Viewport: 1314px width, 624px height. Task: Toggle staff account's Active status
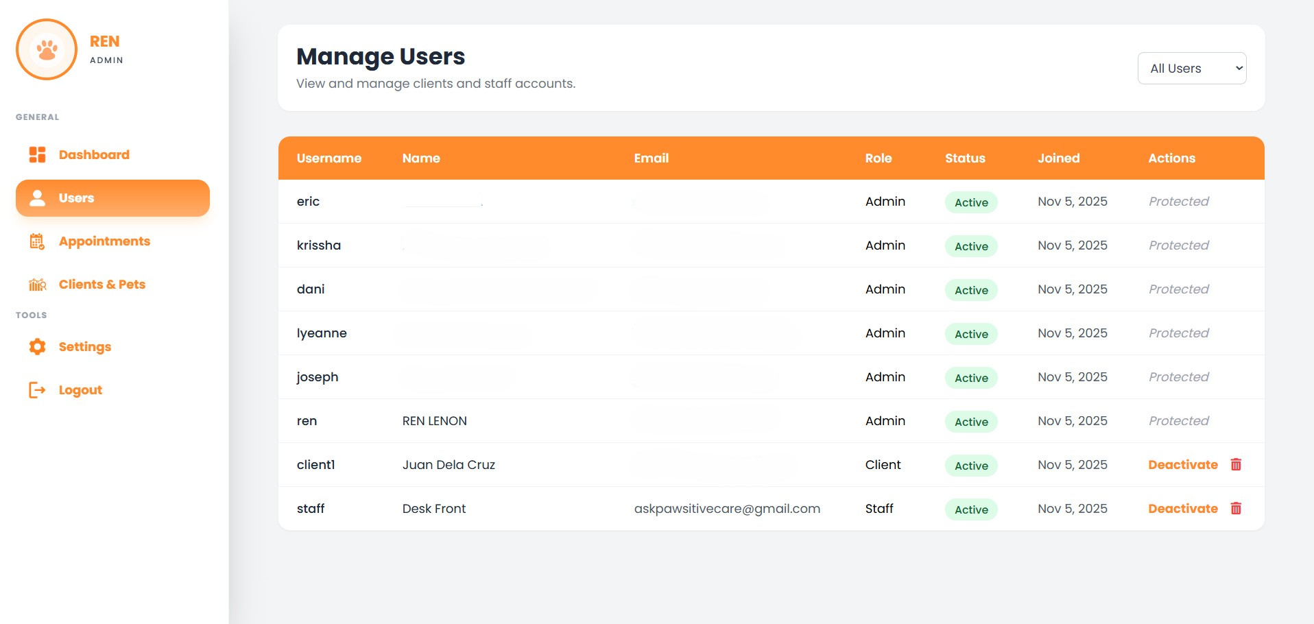(x=970, y=509)
